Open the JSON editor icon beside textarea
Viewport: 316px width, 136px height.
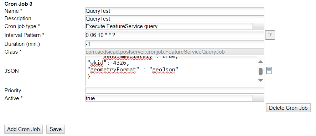point(269,71)
